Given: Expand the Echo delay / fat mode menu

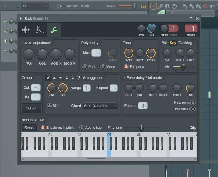Looking at the screenshot, I should pyautogui.click(x=124, y=78).
